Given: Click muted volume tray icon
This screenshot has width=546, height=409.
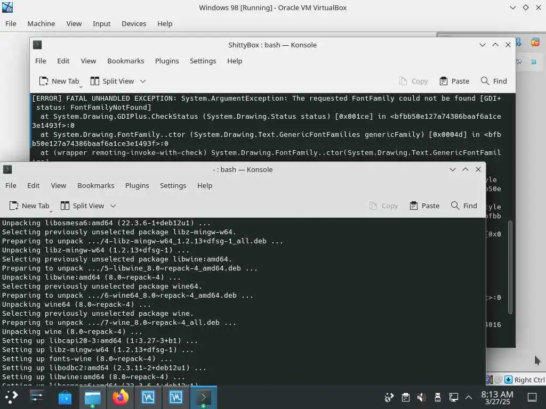Looking at the screenshot, I should tap(422, 397).
